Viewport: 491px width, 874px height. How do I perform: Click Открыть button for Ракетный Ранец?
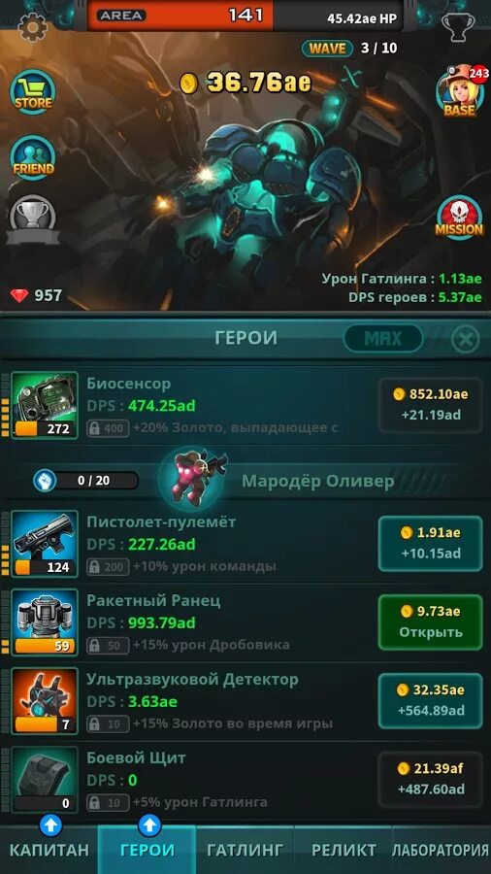430,622
